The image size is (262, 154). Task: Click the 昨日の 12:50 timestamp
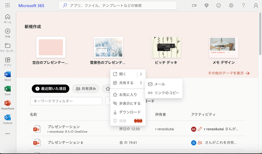click(x=129, y=129)
